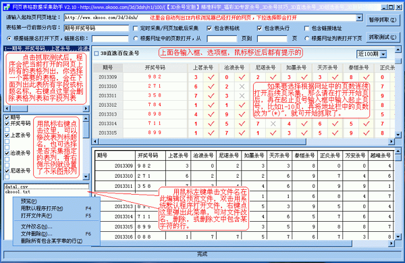Toggle the 包含表头行 checkbox
Screen dimensions: 405x263
pyautogui.click(x=260, y=28)
